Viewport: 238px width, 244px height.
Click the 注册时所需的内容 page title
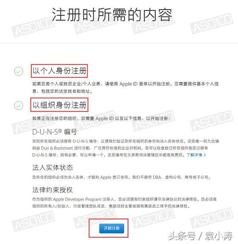pos(112,15)
